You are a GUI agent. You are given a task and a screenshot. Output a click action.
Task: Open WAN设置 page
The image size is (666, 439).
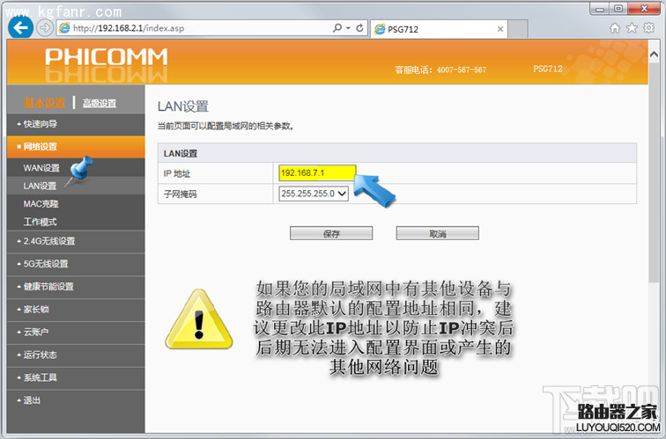click(x=41, y=168)
